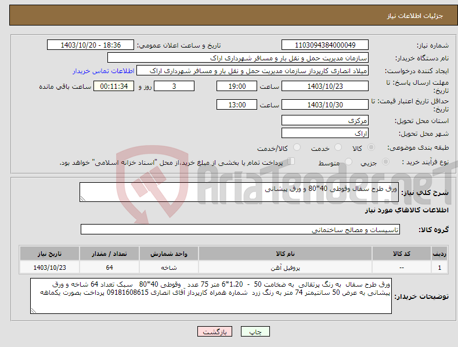Viewport: 458px width, 347px height.
Task: Select the خدمت radio button
Action: pyautogui.click(x=338, y=147)
